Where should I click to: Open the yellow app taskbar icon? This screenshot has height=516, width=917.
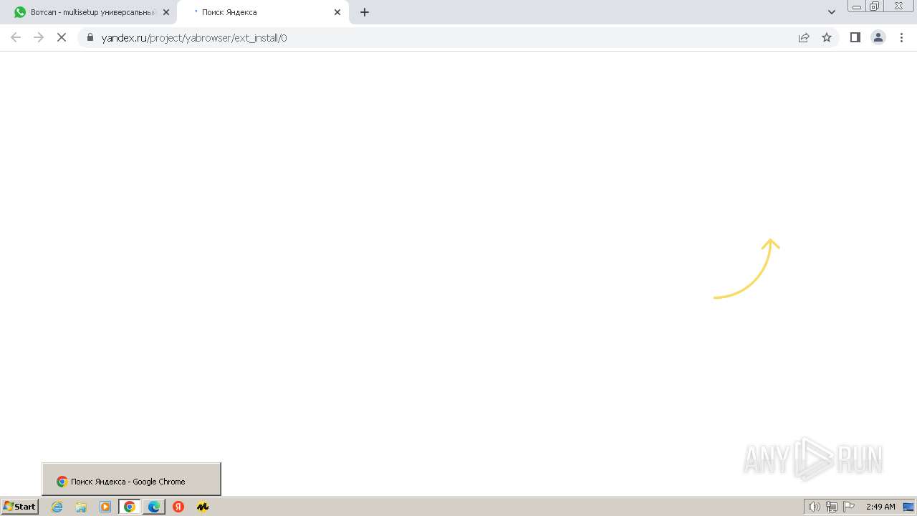pyautogui.click(x=203, y=507)
